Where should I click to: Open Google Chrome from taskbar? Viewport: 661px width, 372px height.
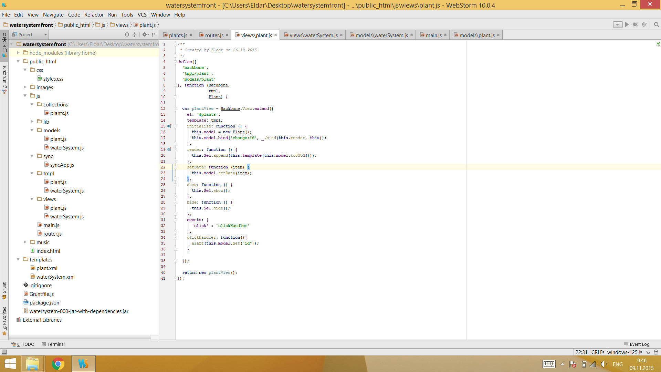[x=58, y=364]
